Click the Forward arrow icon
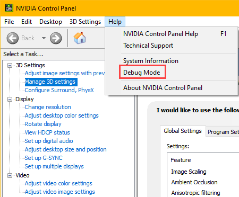239x197 pixels. tap(56, 38)
